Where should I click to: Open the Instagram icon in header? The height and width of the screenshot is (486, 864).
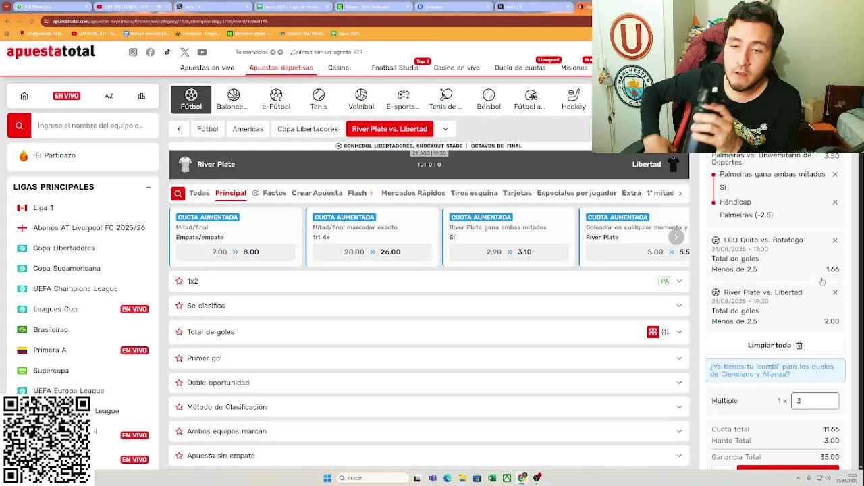133,52
